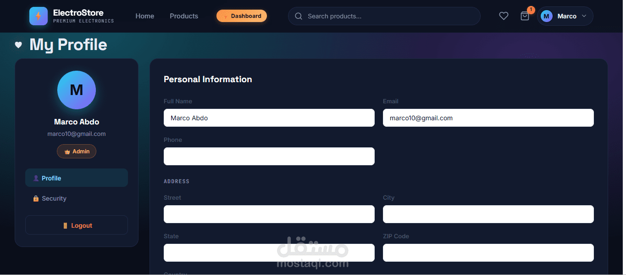
Task: Click the Street input field
Action: pyautogui.click(x=269, y=214)
